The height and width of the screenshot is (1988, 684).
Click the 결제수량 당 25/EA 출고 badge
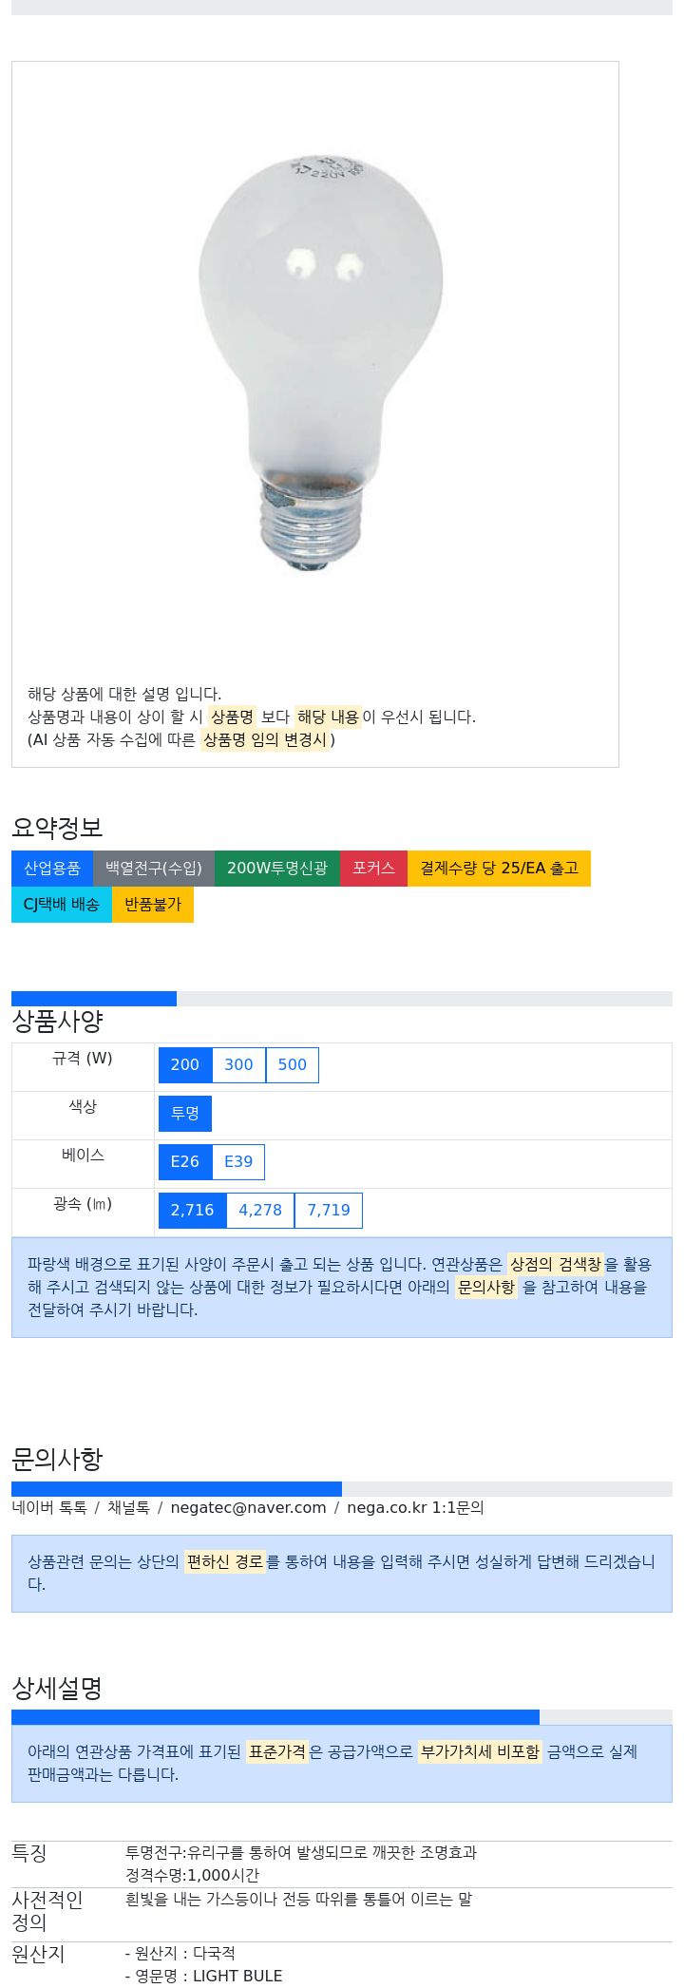tap(499, 869)
